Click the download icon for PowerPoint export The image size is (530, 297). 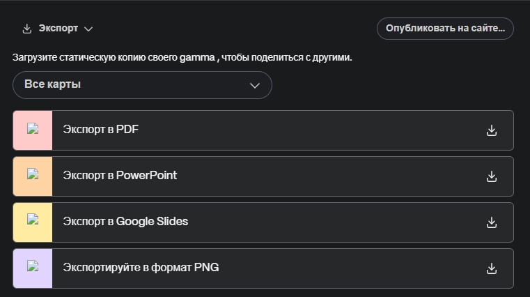tap(491, 176)
